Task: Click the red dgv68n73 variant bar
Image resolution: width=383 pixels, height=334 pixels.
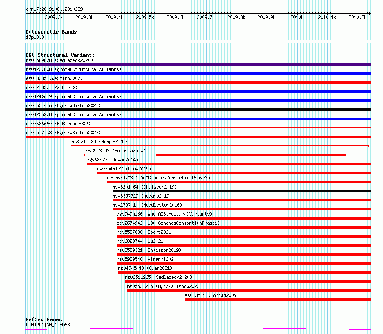Action: coord(229,164)
